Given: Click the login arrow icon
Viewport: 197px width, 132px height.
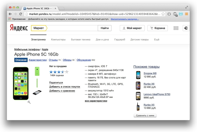Looking at the screenshot, I should (186, 28).
